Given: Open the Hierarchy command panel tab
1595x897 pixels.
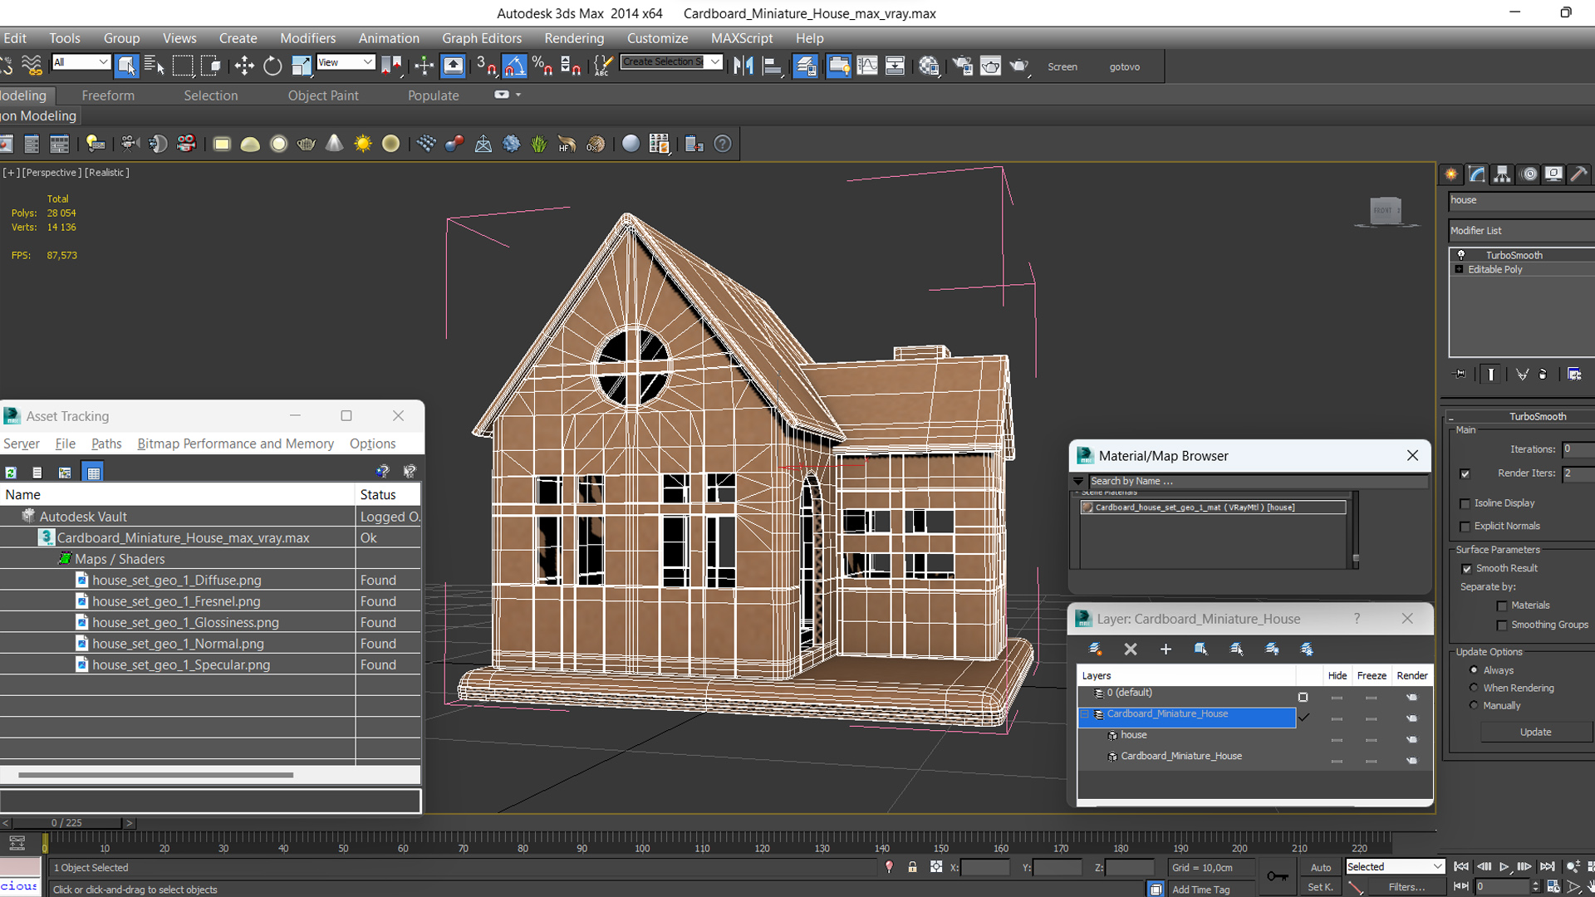Looking at the screenshot, I should tap(1502, 174).
